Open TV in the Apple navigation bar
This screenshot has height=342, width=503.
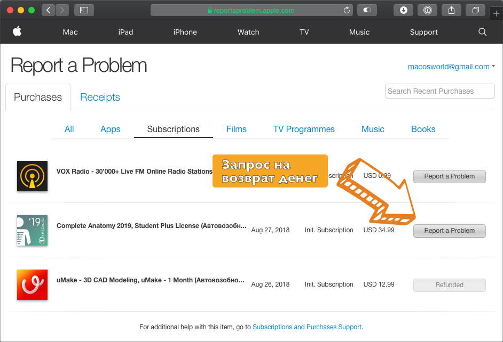[304, 32]
